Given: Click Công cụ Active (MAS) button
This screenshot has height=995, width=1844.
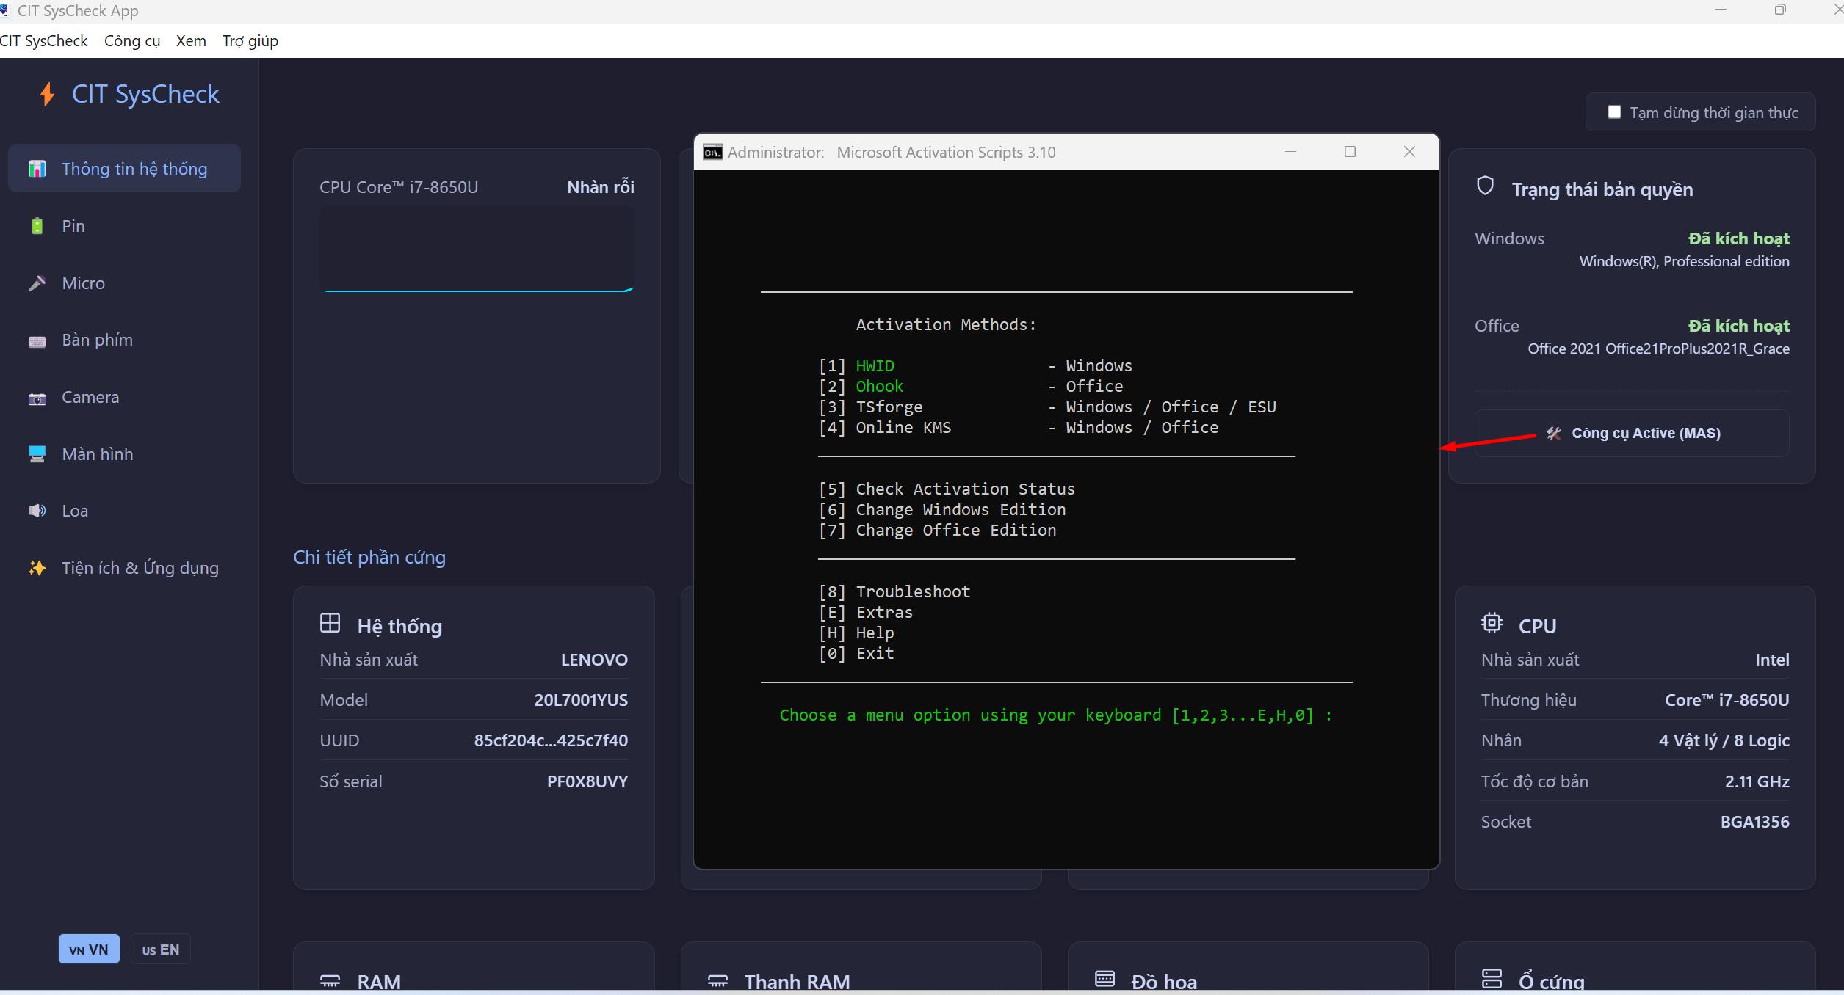Looking at the screenshot, I should pyautogui.click(x=1632, y=433).
